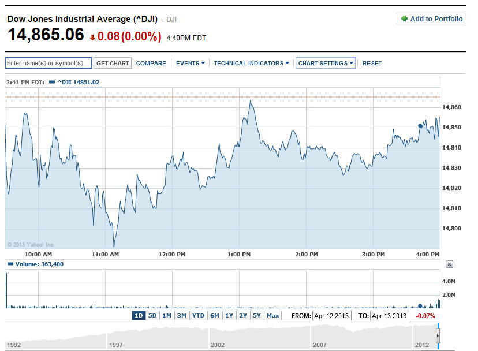
Task: Click the 14,840 price axis label
Action: pyautogui.click(x=451, y=147)
